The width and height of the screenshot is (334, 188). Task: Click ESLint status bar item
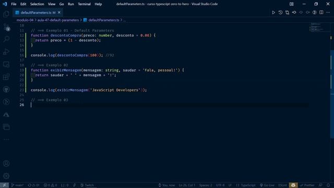pos(282,185)
